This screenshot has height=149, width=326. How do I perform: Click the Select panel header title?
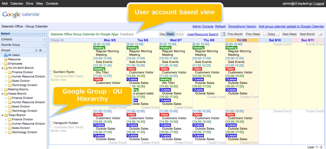(5, 34)
